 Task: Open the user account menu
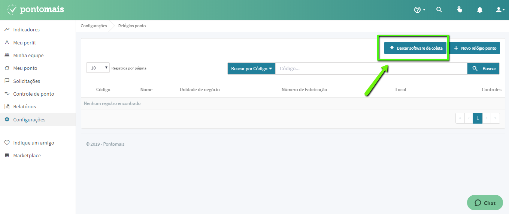[500, 10]
